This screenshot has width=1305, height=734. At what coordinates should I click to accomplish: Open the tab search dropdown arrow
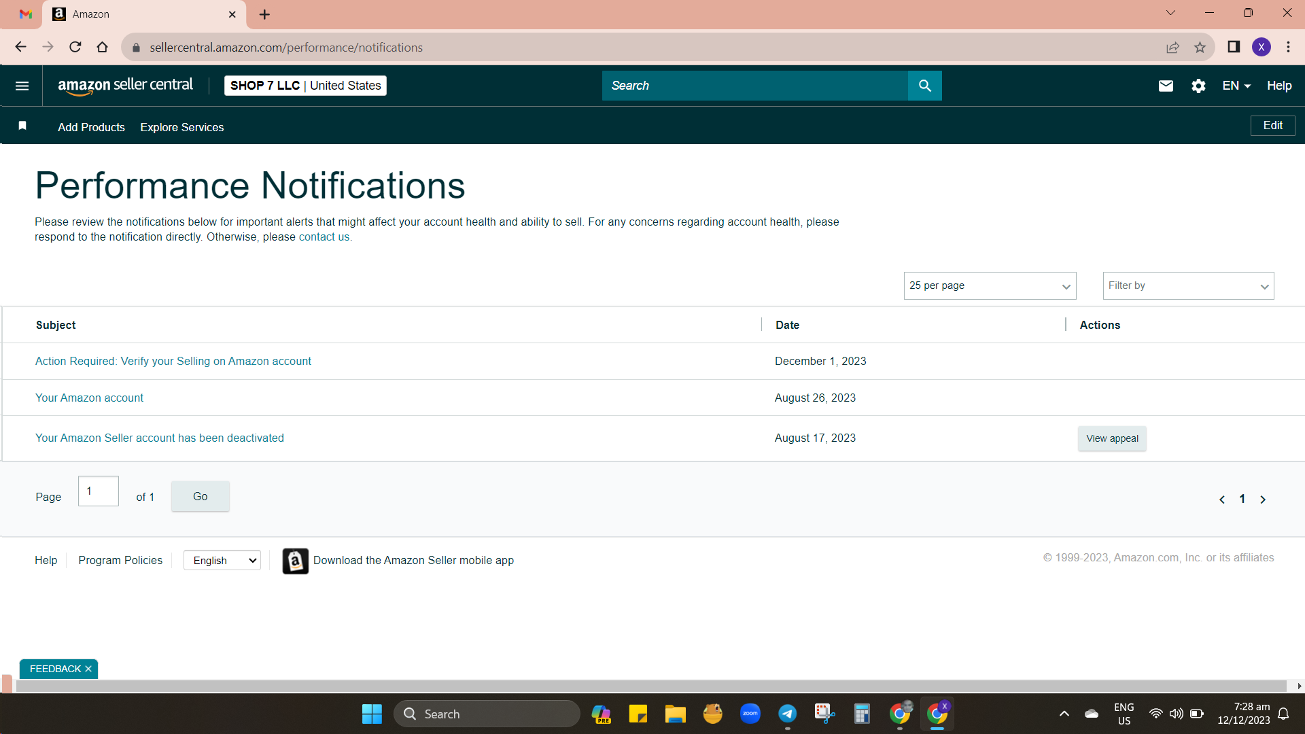click(1170, 13)
